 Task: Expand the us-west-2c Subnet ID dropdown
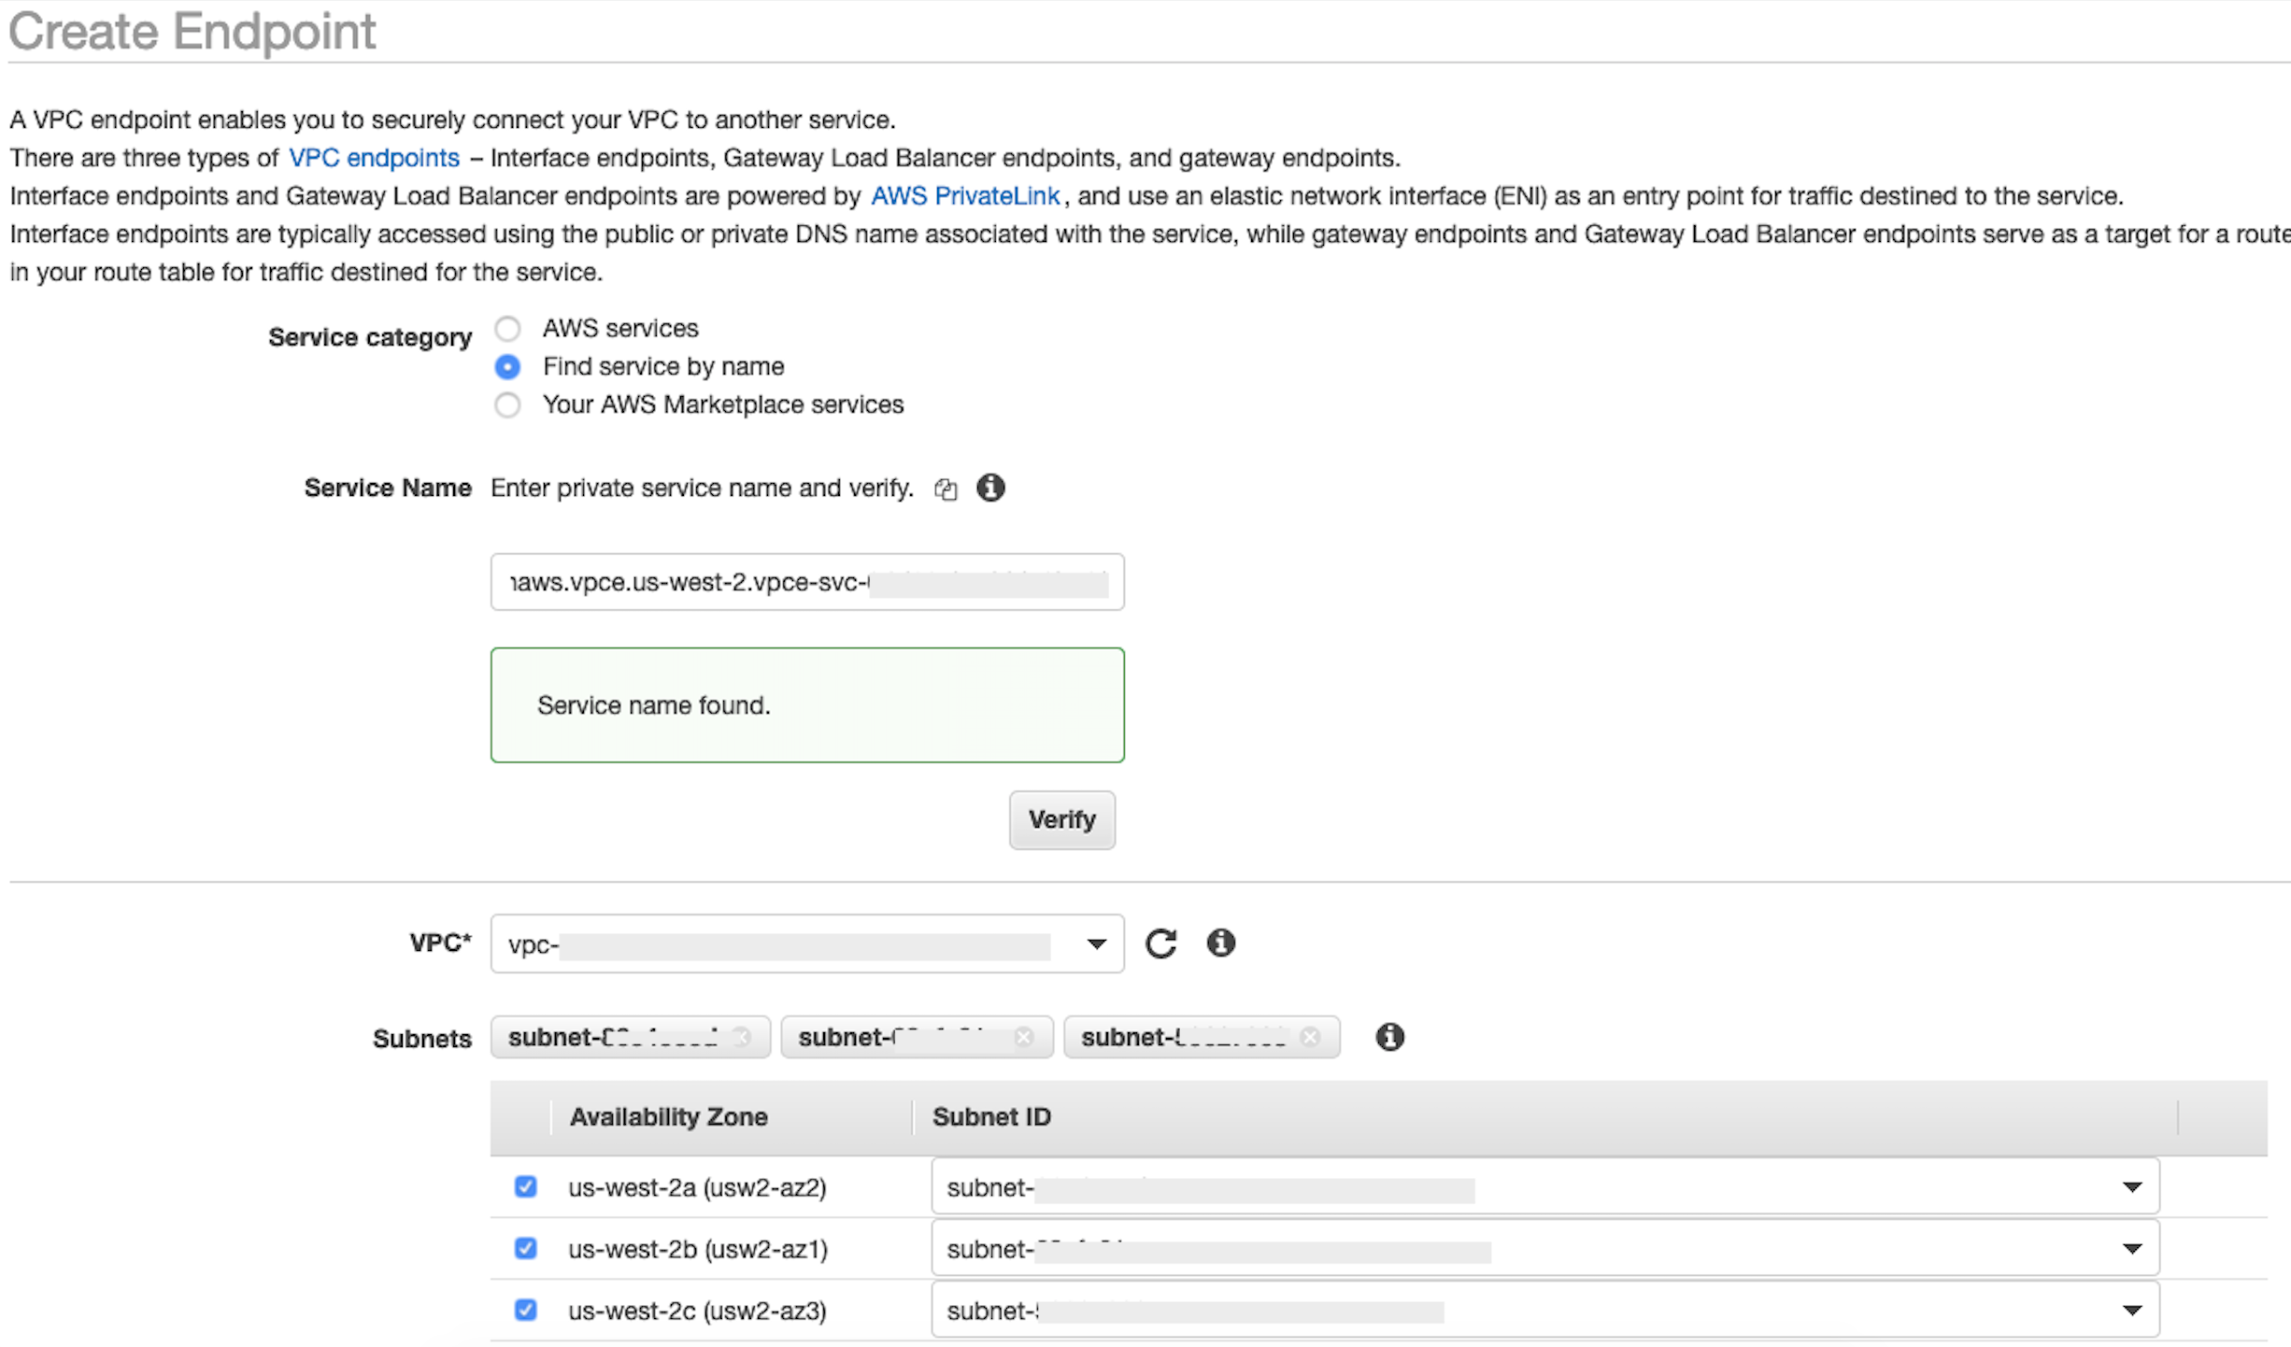pos(2133,1310)
